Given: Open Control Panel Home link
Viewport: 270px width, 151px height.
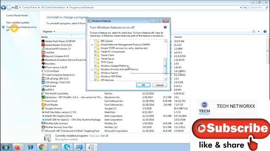Looking at the screenshot, I should (x=17, y=16).
